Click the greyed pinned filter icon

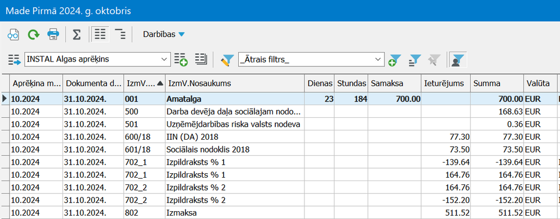434,60
